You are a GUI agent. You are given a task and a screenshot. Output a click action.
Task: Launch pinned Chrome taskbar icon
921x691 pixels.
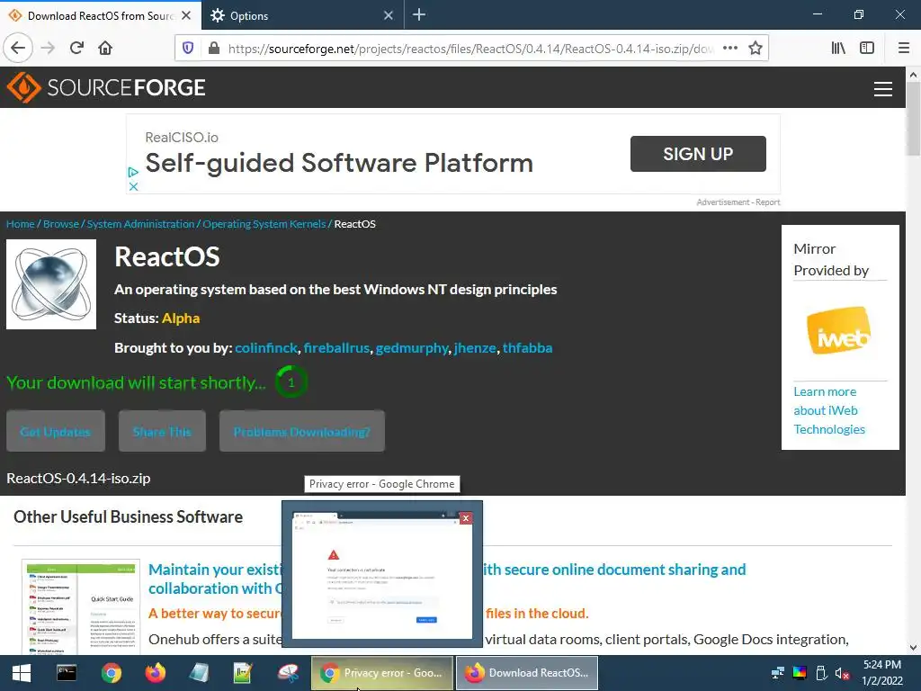(111, 673)
